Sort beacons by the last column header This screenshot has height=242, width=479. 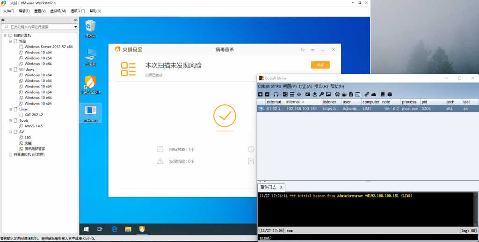click(470, 102)
